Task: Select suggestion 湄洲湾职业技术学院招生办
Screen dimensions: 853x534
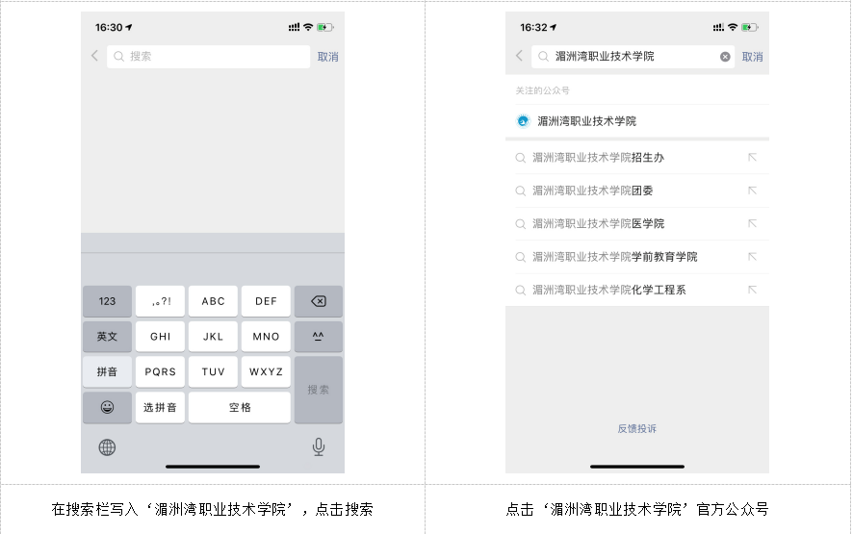Action: [x=637, y=158]
